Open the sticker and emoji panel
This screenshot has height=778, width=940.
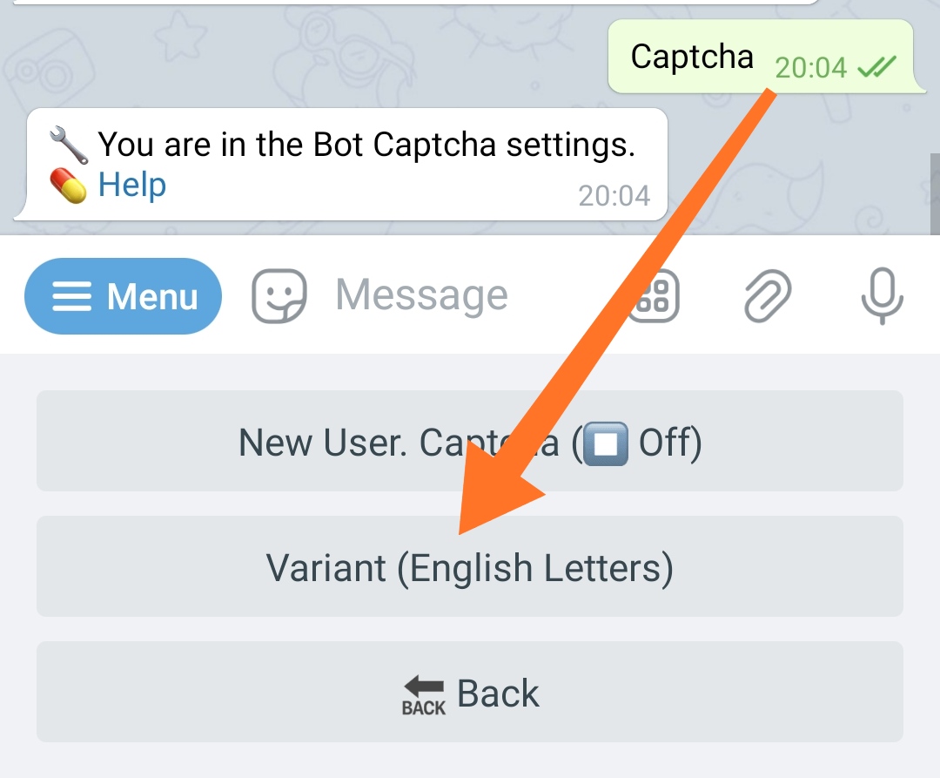click(x=279, y=296)
